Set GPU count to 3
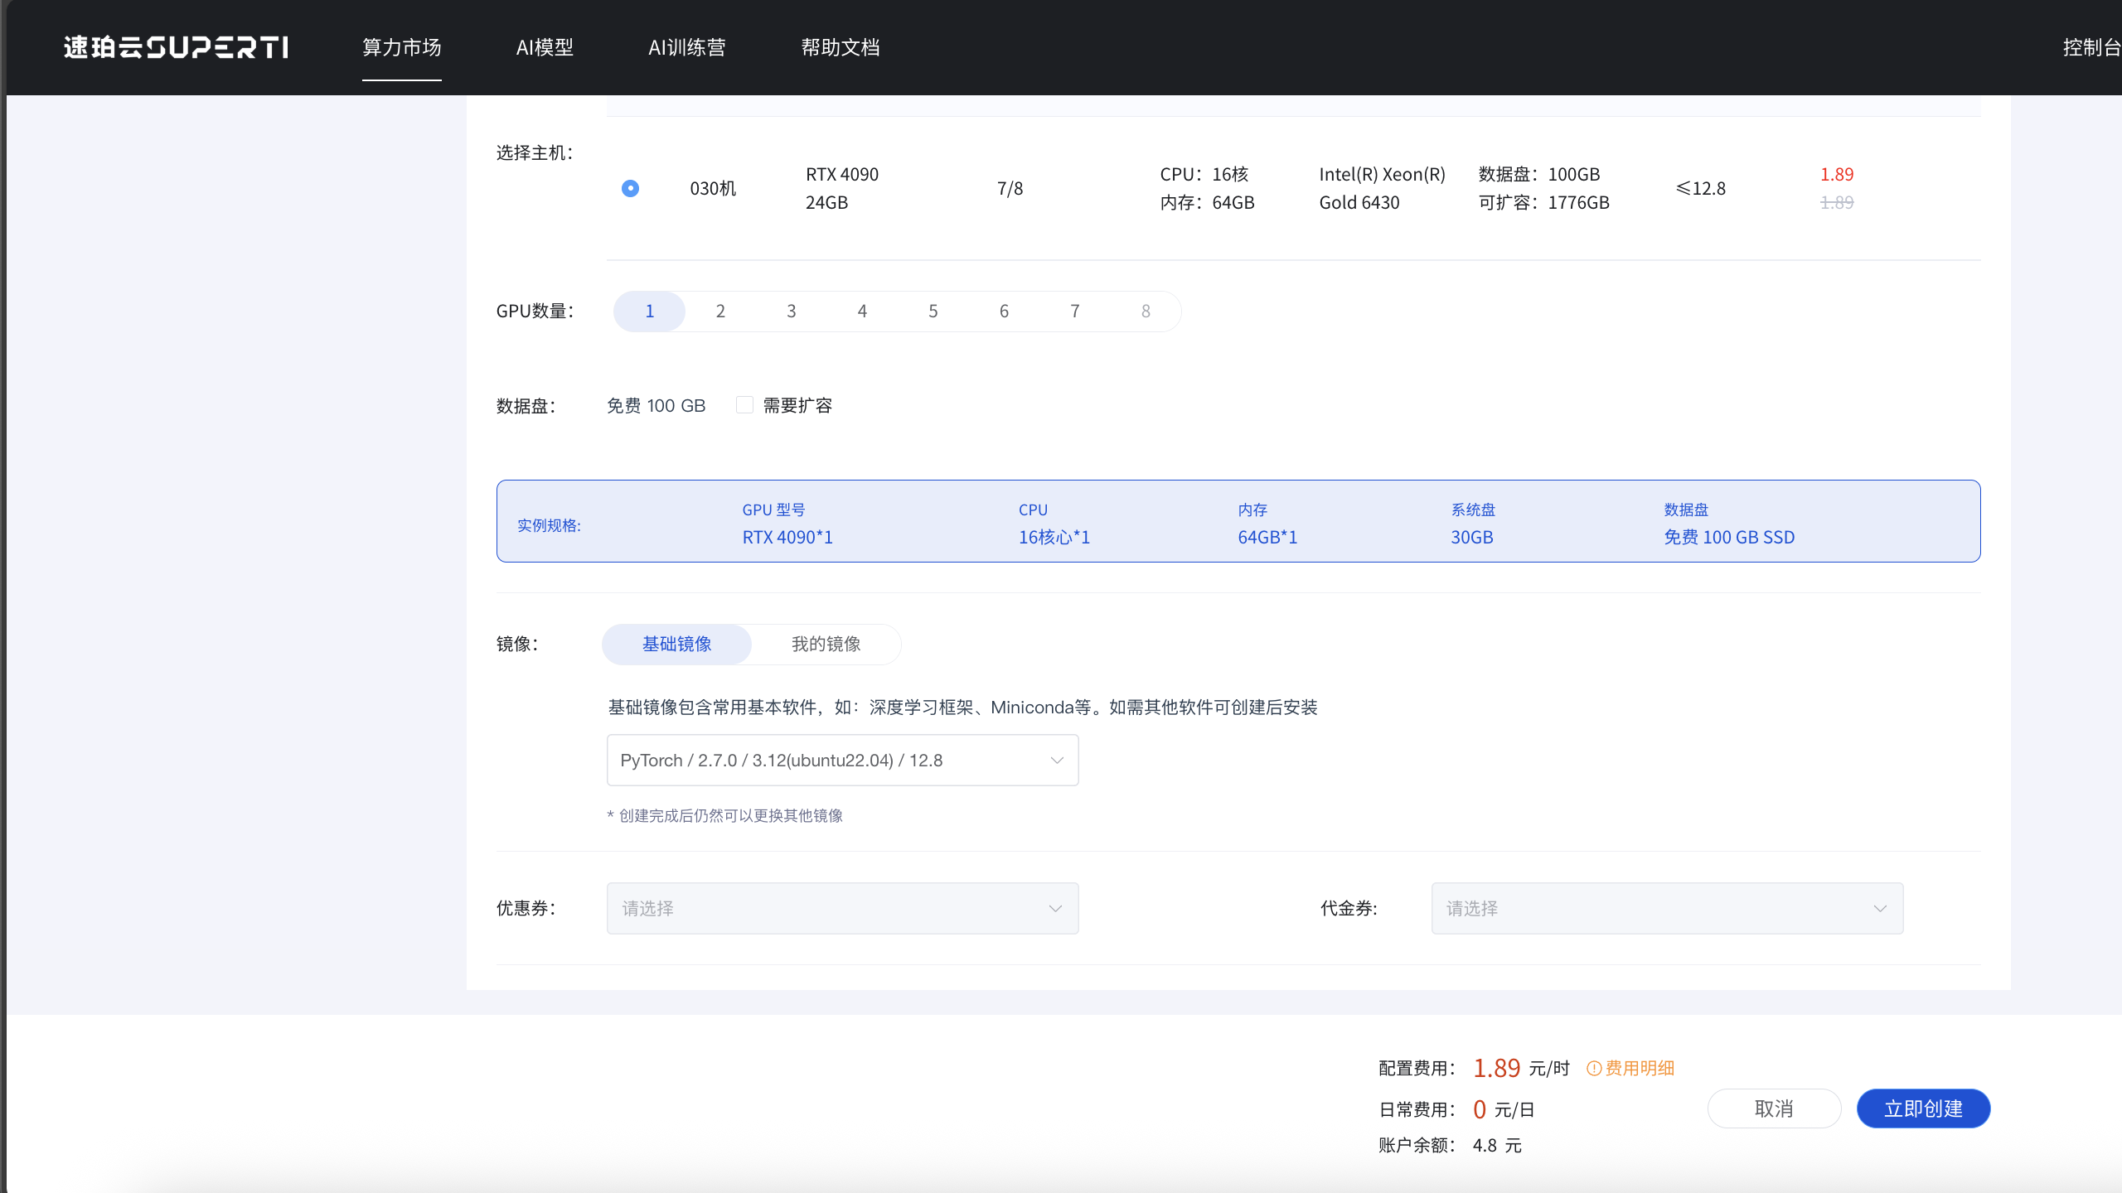The height and width of the screenshot is (1193, 2122). 792,312
